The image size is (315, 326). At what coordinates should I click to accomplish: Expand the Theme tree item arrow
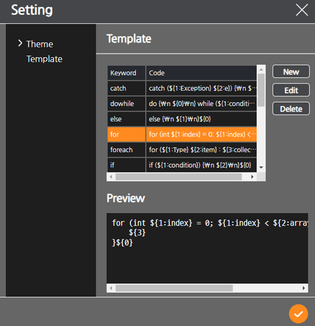(x=20, y=43)
